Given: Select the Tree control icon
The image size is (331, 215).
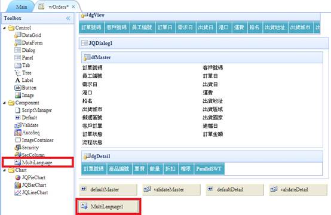Looking at the screenshot, I should 18,73.
